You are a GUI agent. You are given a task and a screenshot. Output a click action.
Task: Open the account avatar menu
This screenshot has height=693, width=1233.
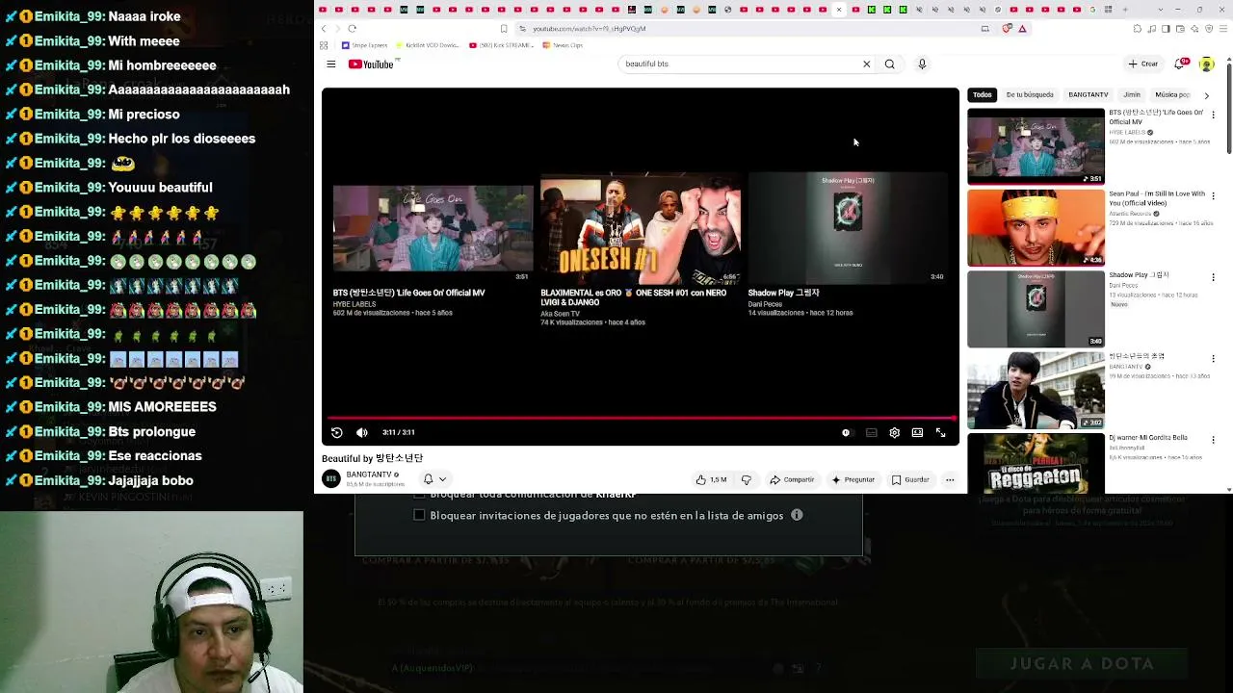coord(1206,64)
